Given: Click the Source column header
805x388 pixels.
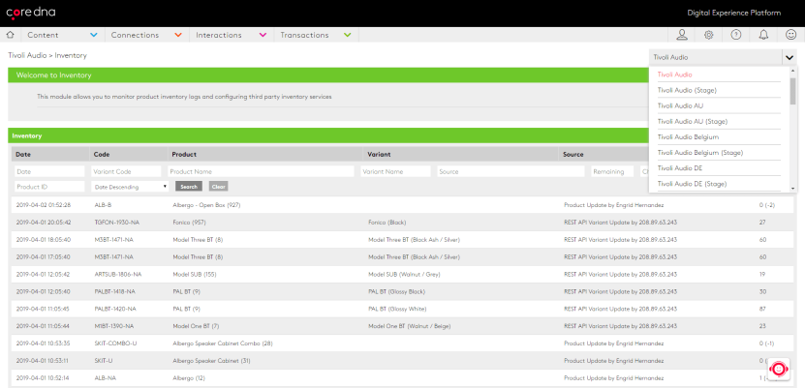Looking at the screenshot, I should tap(573, 154).
